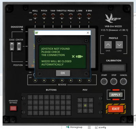136x129 pixels.
Task: Click OK in the joystick not found dialog
Action: pos(63,73)
